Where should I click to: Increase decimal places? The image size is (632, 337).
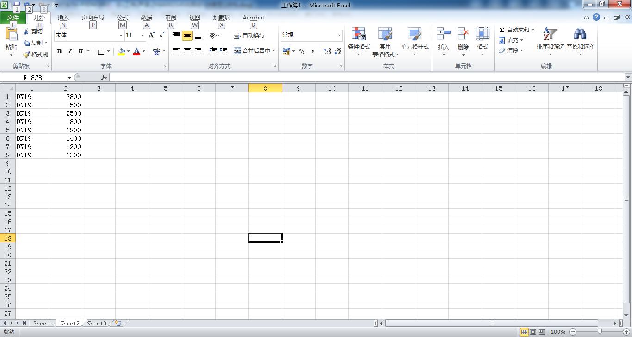[328, 51]
